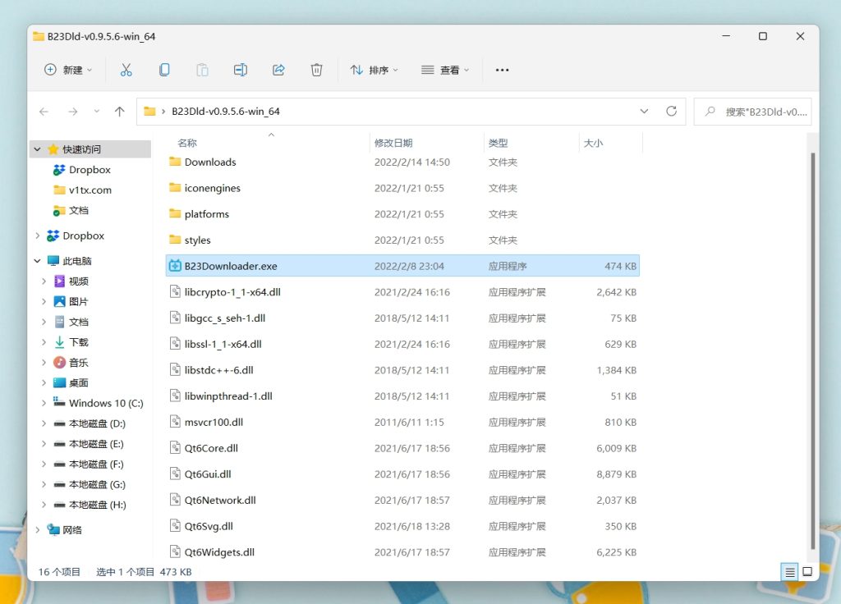Open the address bar history dropdown

click(x=644, y=112)
